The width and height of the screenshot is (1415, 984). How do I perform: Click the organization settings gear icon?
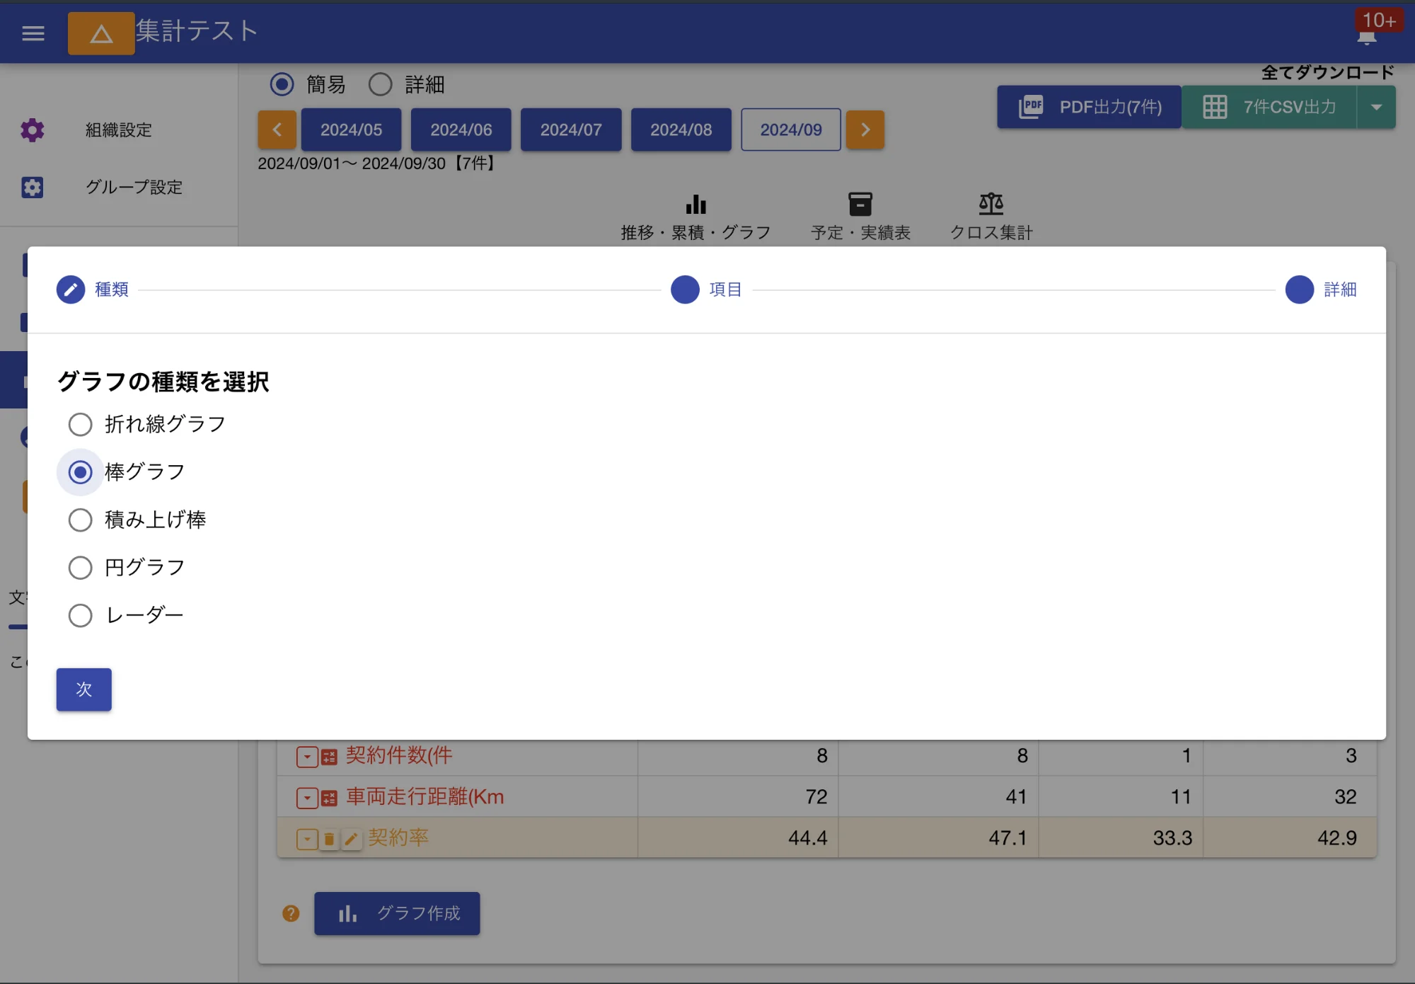tap(32, 130)
